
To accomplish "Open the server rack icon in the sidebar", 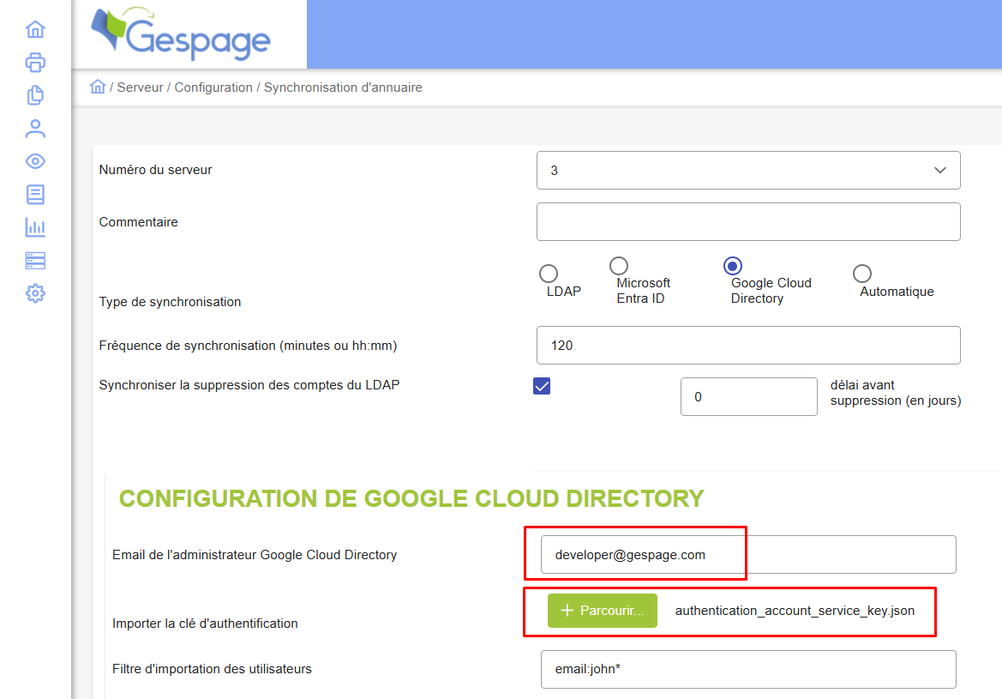I will [35, 260].
